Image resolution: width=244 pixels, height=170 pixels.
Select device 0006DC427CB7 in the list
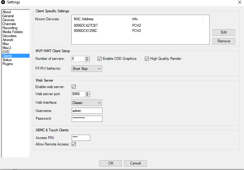(x=86, y=25)
